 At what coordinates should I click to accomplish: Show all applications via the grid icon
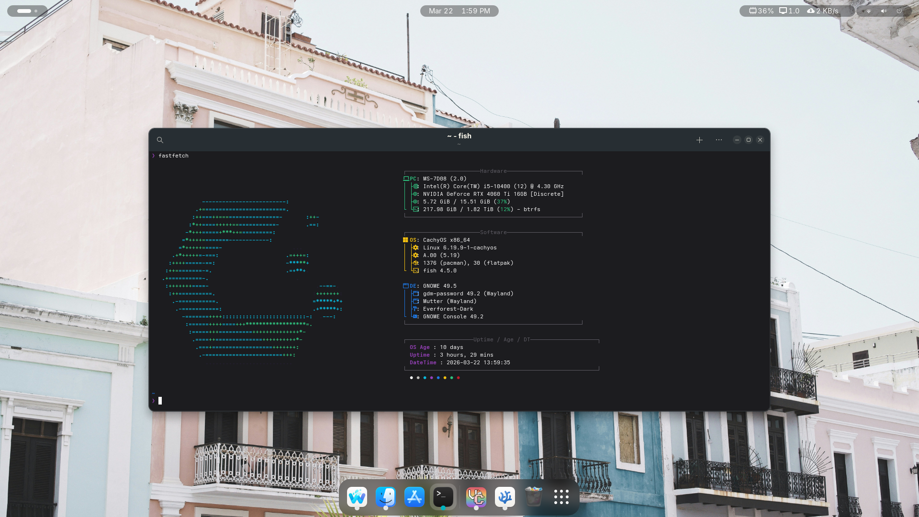click(x=560, y=497)
